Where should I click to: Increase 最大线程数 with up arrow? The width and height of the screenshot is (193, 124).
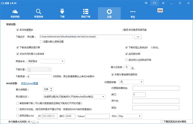pos(51,88)
